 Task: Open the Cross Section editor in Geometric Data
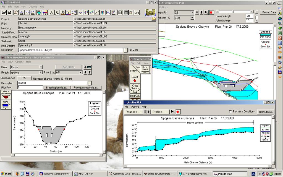click(135, 88)
